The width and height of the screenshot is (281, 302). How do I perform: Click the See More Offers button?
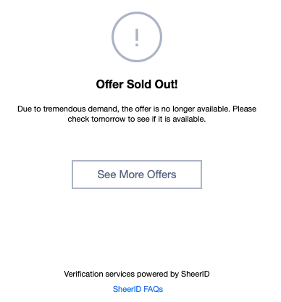point(137,175)
